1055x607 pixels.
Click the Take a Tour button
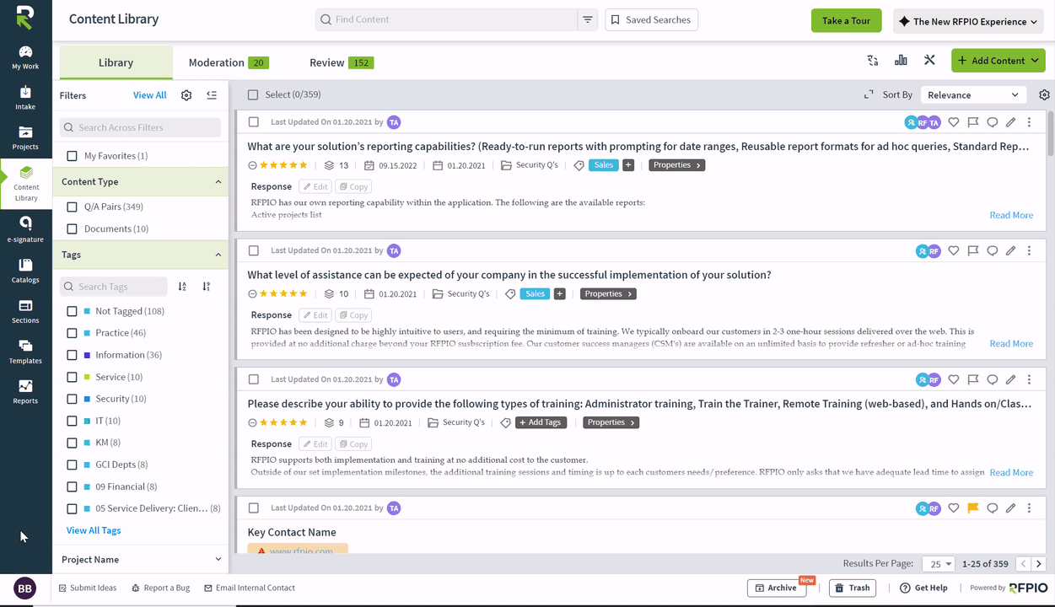[x=847, y=21]
